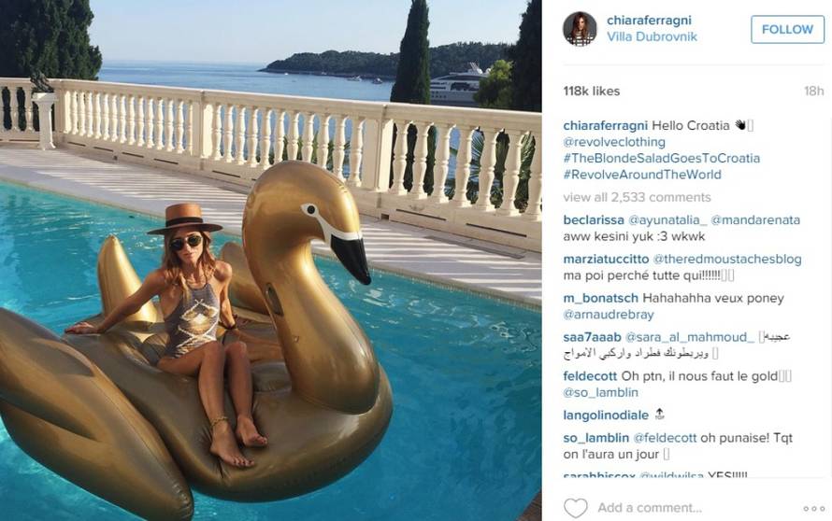The width and height of the screenshot is (832, 521).
Task: Open feldecott commenter profile
Action: click(x=590, y=376)
